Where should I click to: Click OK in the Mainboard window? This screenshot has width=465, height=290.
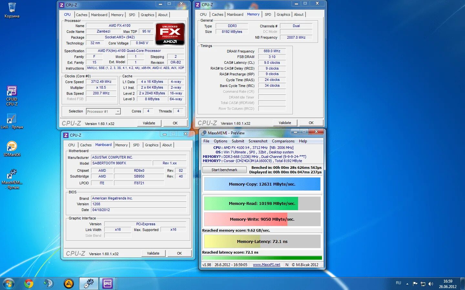(180, 253)
